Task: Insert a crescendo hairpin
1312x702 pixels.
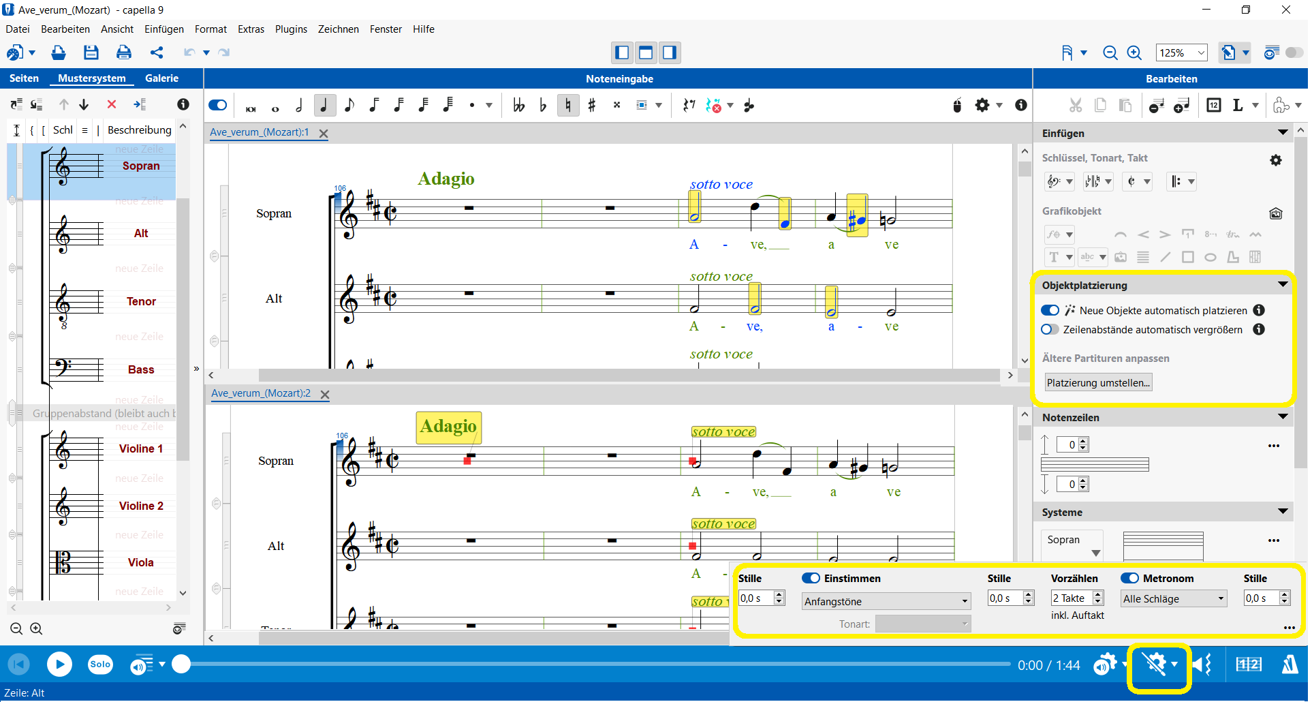Action: [x=1143, y=234]
